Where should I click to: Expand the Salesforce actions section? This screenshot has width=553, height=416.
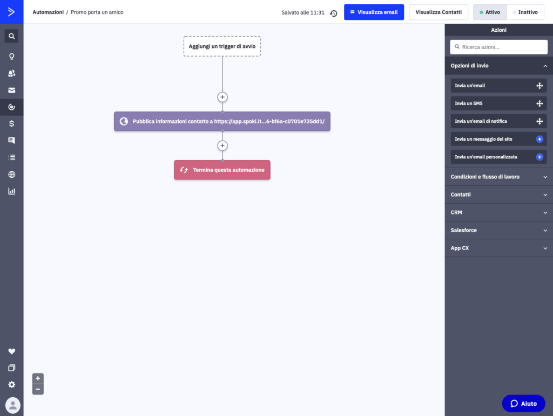click(x=545, y=230)
